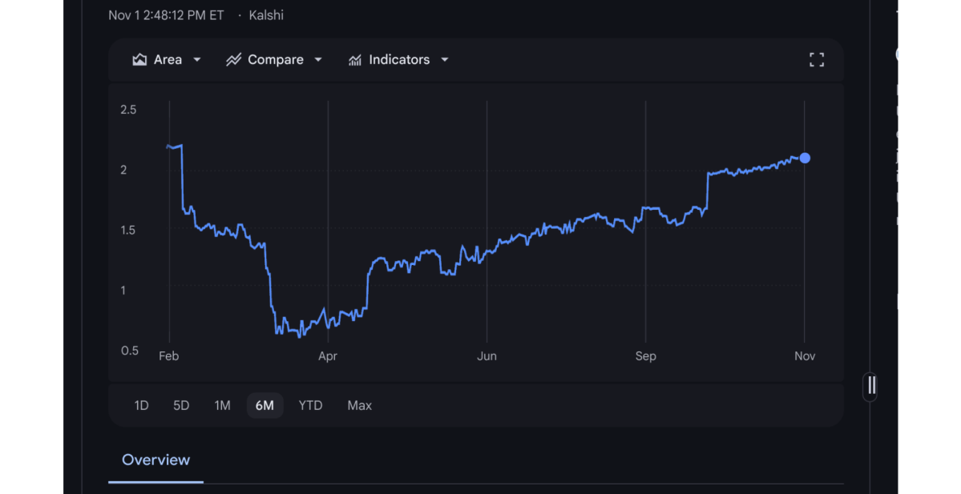
Task: Click the timestamp showing Nov 1 2:48:12 PM
Action: tap(166, 14)
